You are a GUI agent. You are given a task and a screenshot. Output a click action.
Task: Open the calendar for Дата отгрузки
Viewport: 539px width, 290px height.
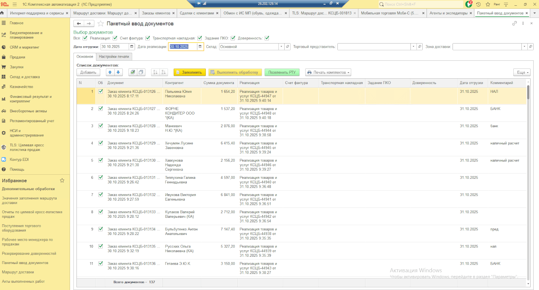click(x=132, y=47)
